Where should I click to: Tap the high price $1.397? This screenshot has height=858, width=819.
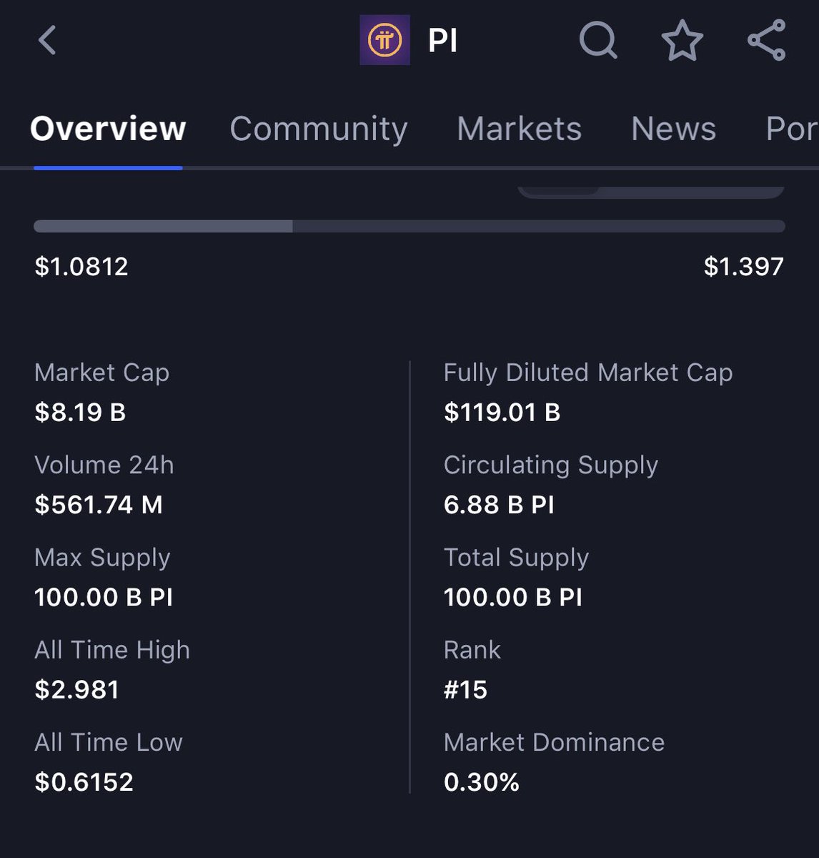(744, 267)
